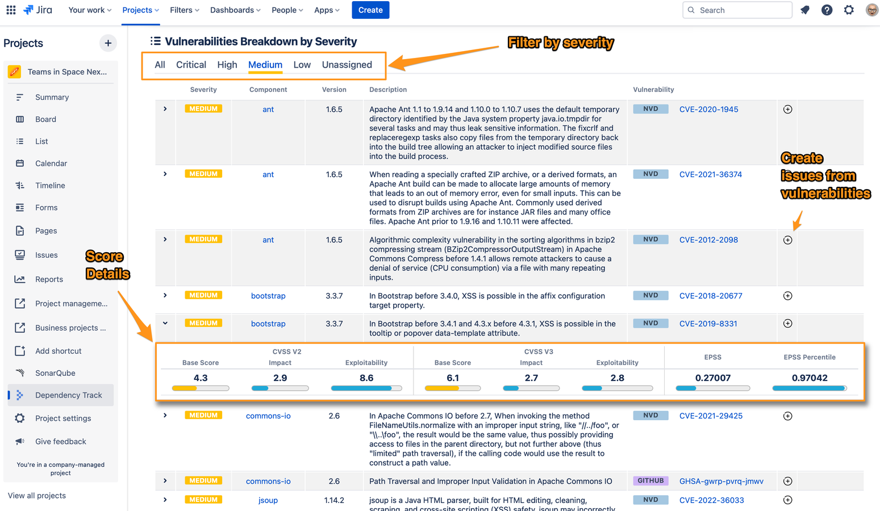Open the CVE-2021-36374 vulnerability link
The width and height of the screenshot is (880, 511).
(711, 175)
